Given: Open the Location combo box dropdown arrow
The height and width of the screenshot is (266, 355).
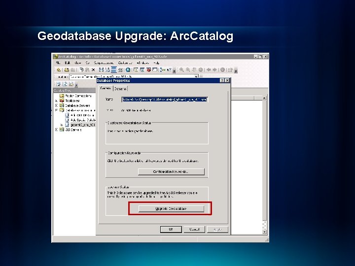Looking at the screenshot, I should (196, 77).
